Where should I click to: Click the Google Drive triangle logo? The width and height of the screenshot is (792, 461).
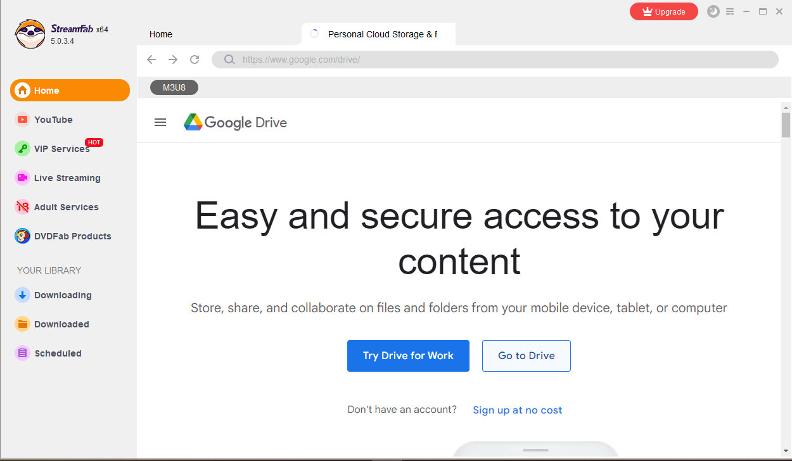click(193, 122)
